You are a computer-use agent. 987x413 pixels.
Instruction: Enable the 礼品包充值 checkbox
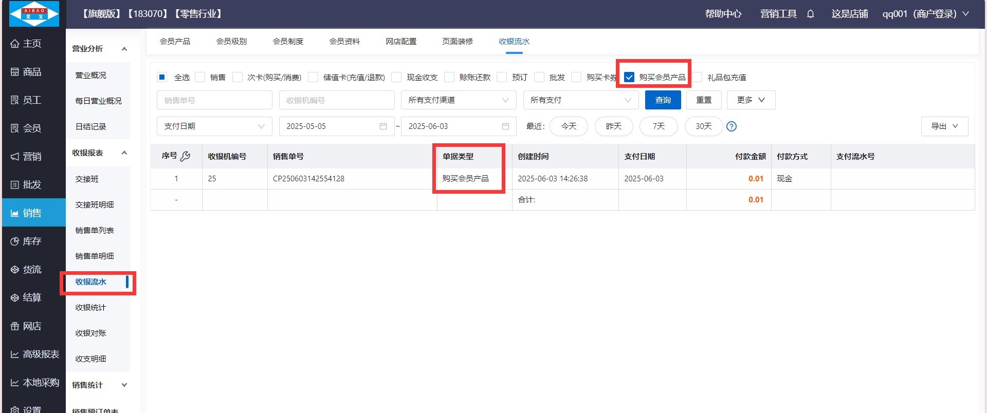coord(698,77)
